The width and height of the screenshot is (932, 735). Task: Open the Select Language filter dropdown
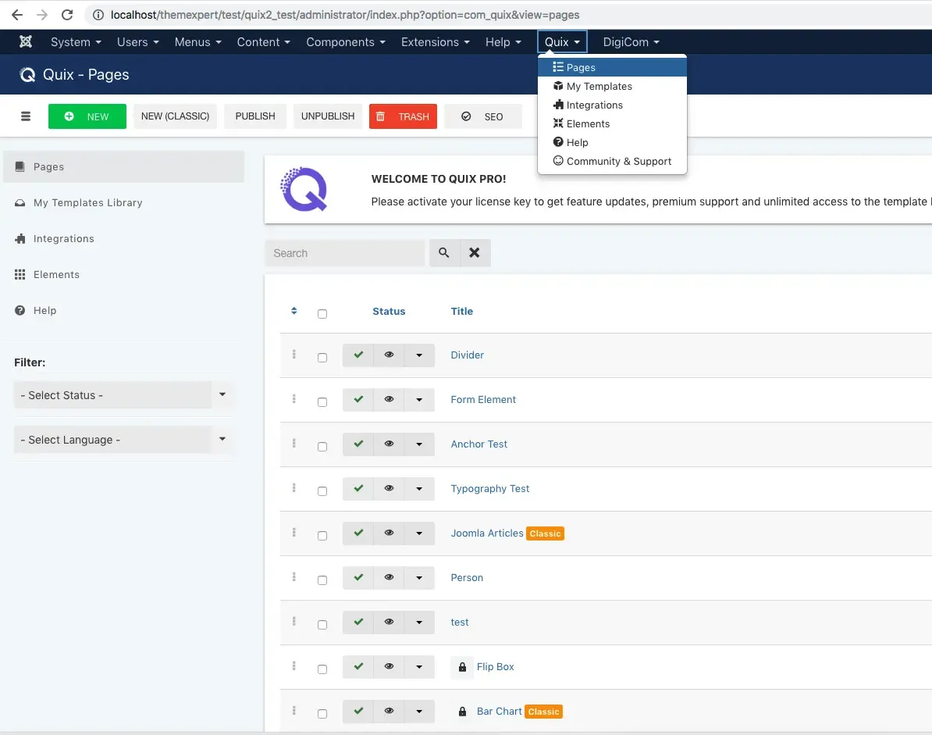pyautogui.click(x=123, y=440)
